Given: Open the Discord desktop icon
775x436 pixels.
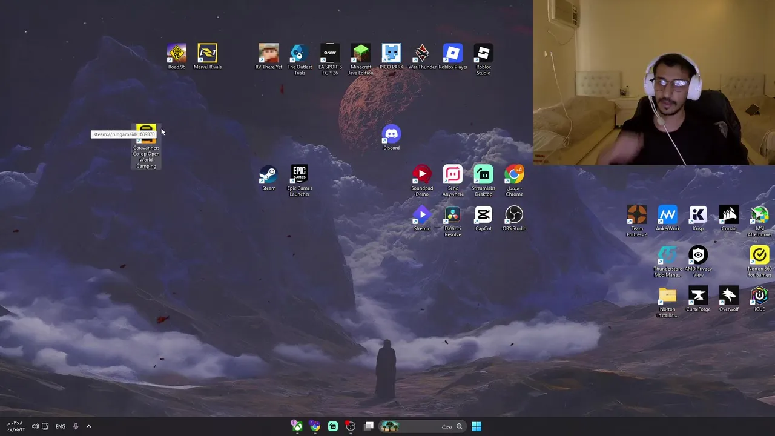Looking at the screenshot, I should [x=391, y=137].
